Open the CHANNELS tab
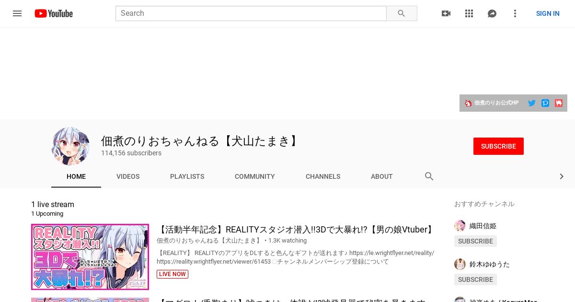575x302 pixels. [x=323, y=176]
